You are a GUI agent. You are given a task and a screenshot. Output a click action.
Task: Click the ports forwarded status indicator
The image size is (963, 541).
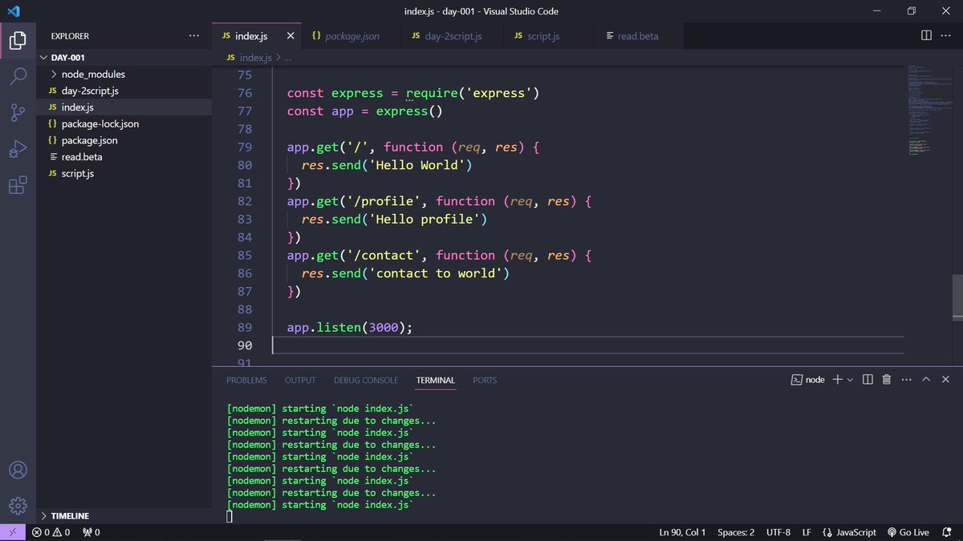91,532
